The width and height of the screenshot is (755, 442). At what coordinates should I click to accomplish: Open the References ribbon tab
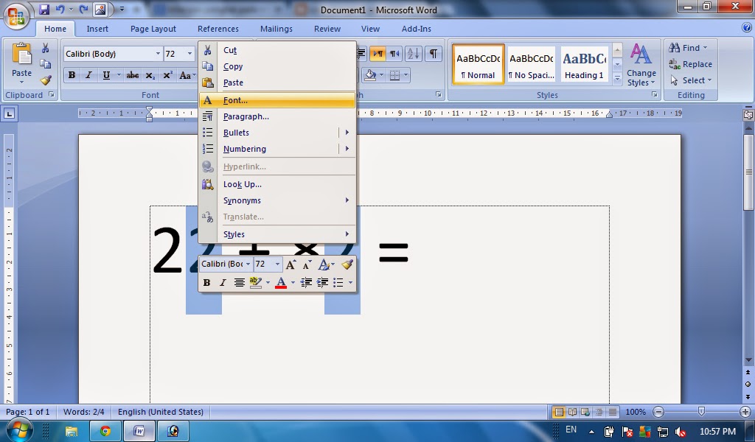pyautogui.click(x=218, y=29)
